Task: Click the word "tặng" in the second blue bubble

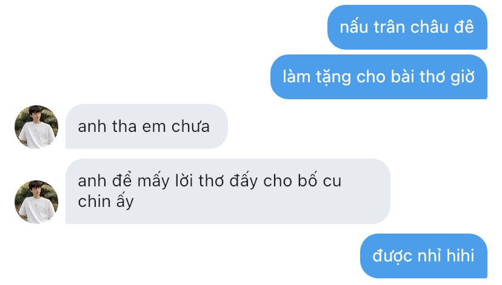Action: tap(333, 77)
